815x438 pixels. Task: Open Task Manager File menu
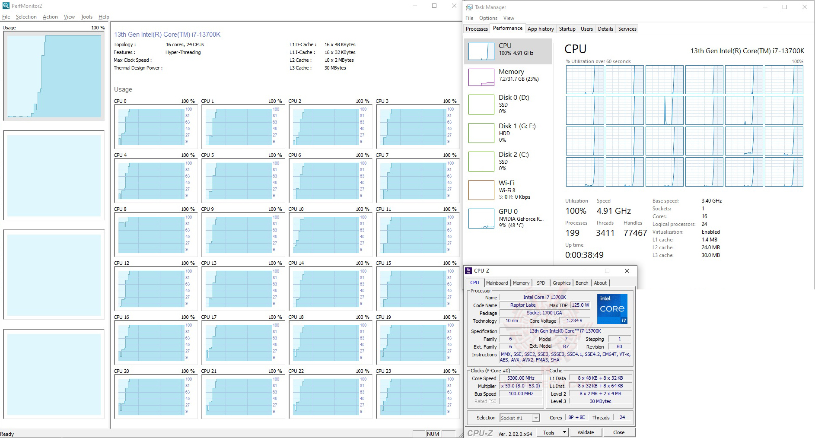(469, 18)
